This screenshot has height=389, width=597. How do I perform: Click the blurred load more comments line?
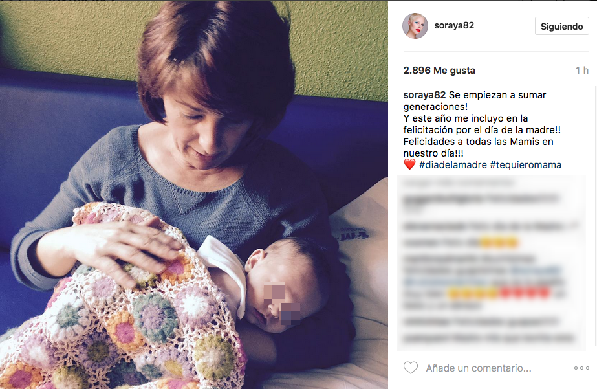pos(458,183)
